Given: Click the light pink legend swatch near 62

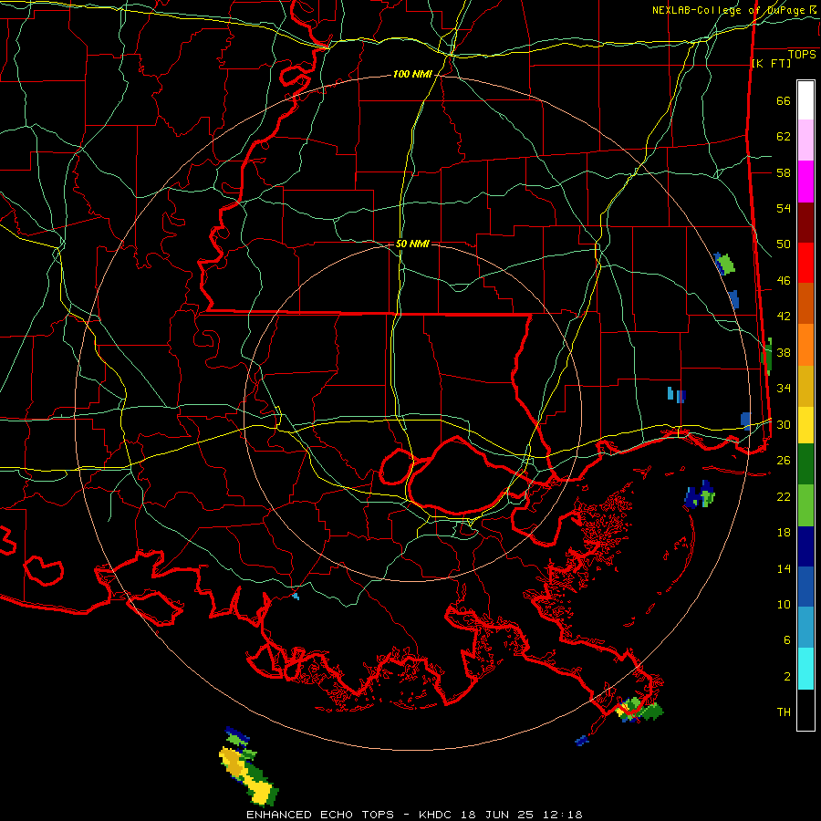Looking at the screenshot, I should click(805, 140).
